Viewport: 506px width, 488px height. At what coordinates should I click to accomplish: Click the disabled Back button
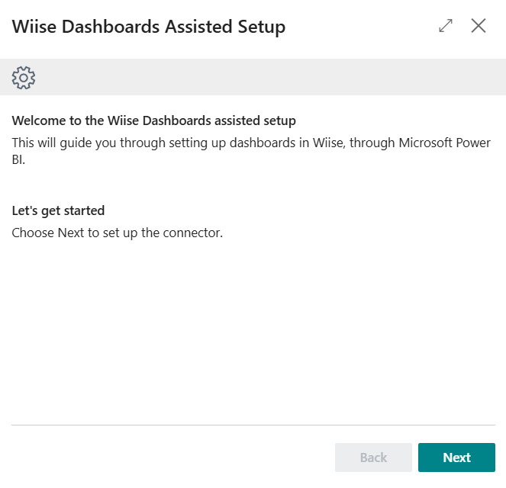(x=373, y=457)
